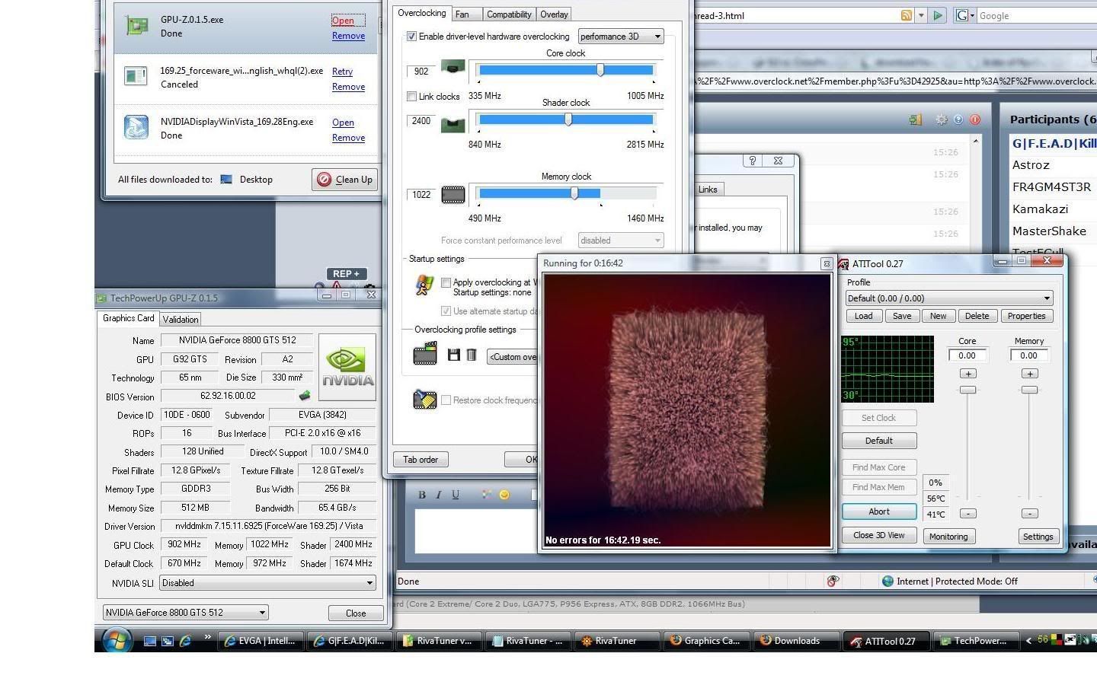Click the startup settings Windows icon
Viewport: 1097px width, 685px height.
point(424,285)
